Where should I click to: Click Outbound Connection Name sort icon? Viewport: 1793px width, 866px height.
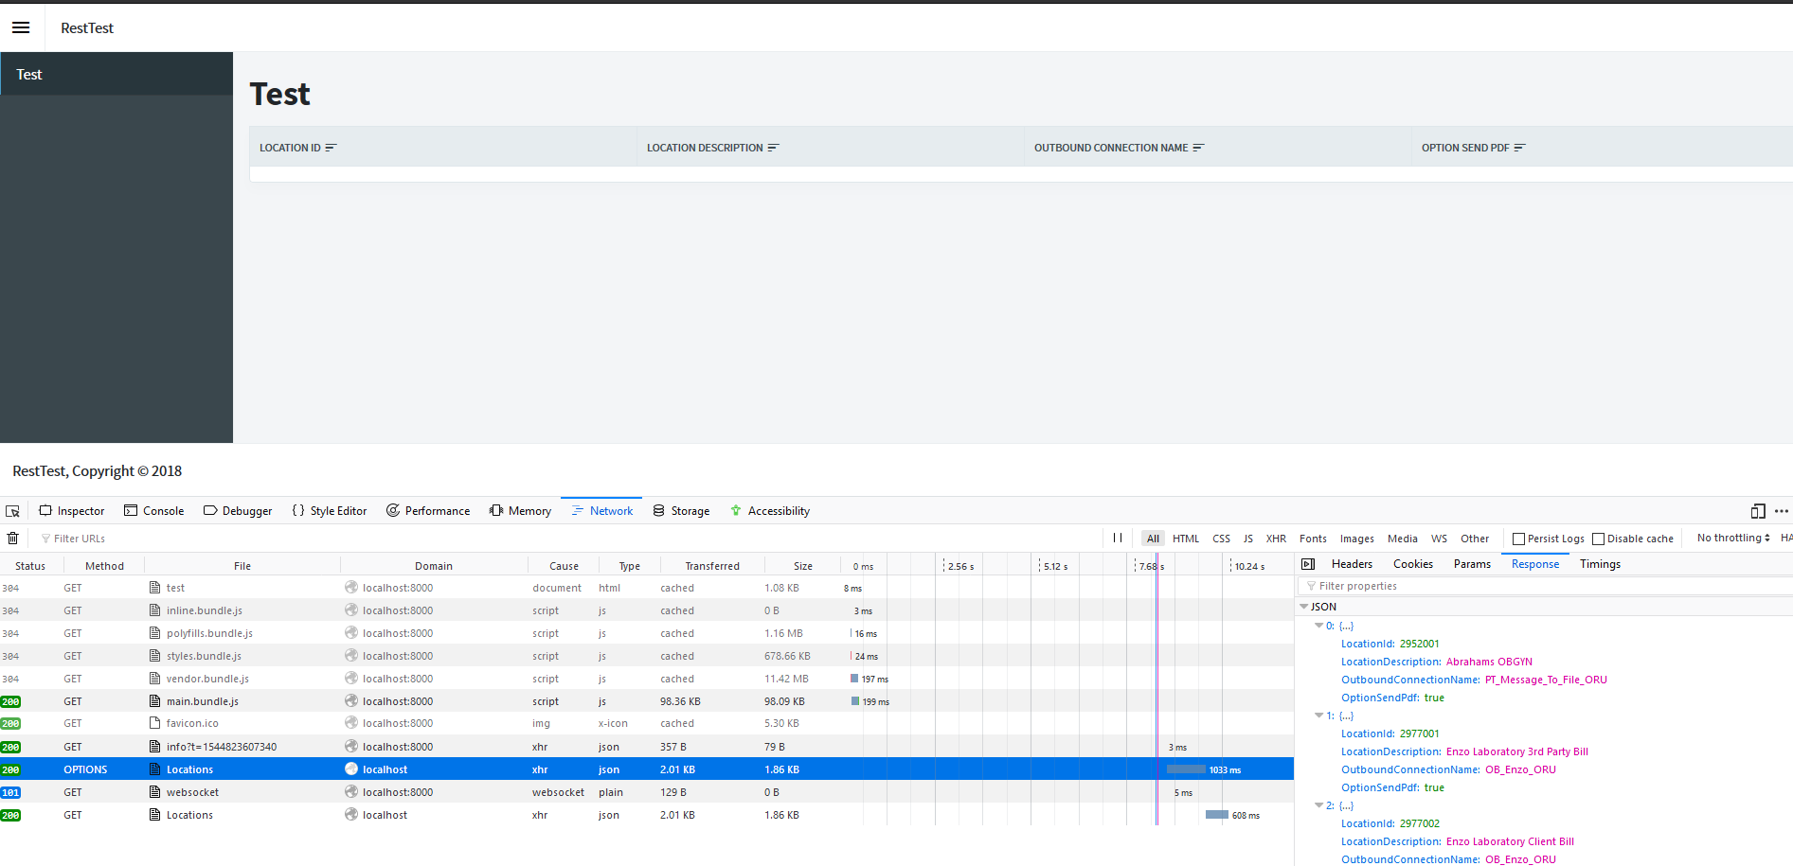click(1198, 148)
